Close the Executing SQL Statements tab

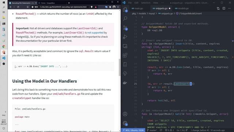click(36, 3)
